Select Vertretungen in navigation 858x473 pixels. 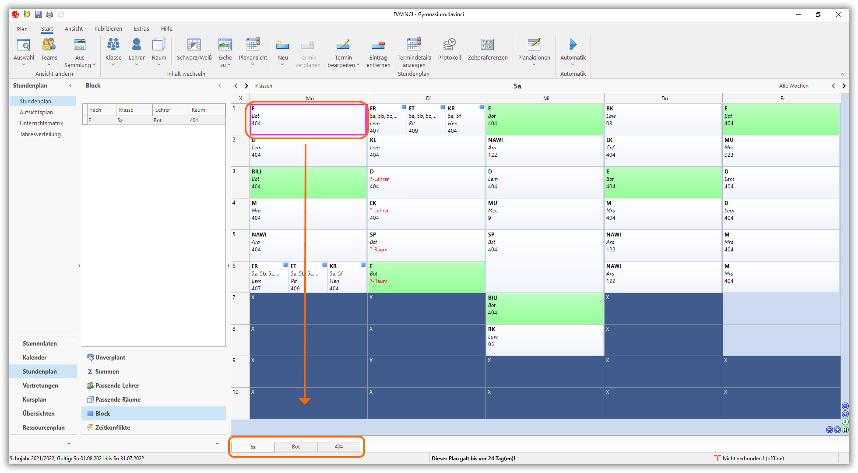tap(40, 385)
